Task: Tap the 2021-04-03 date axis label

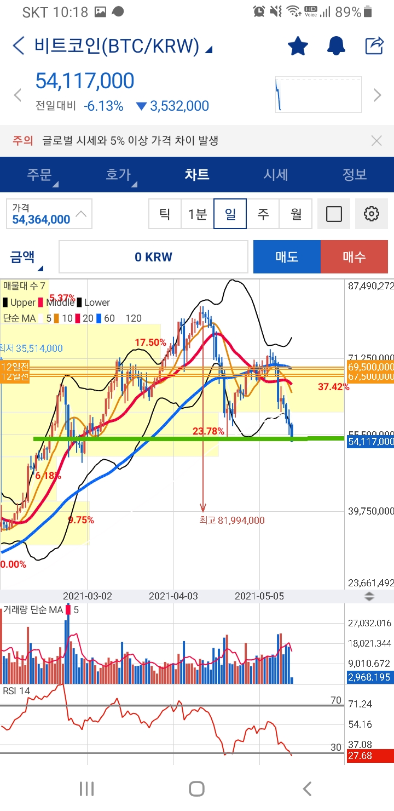Action: click(174, 596)
